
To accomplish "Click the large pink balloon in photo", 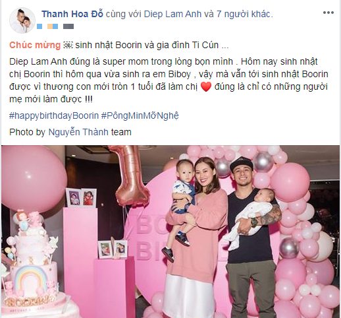I will 33,179.
